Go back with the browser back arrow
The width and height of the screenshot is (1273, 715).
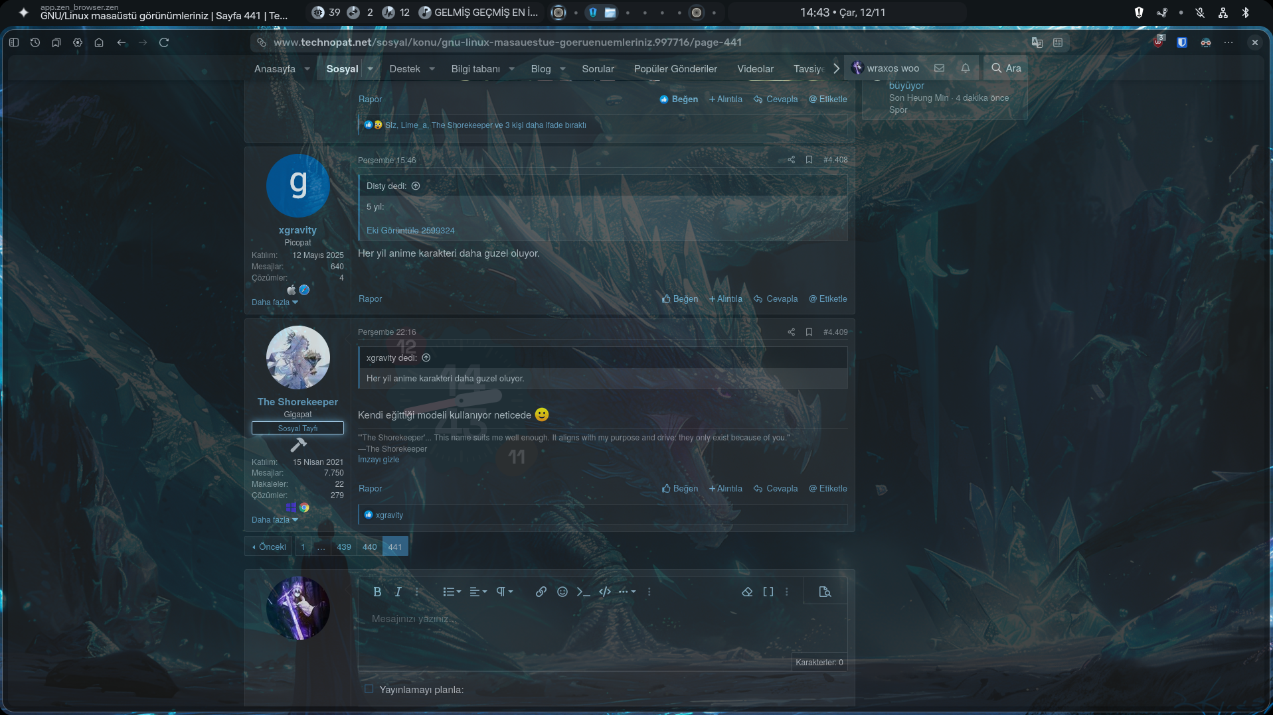122,42
